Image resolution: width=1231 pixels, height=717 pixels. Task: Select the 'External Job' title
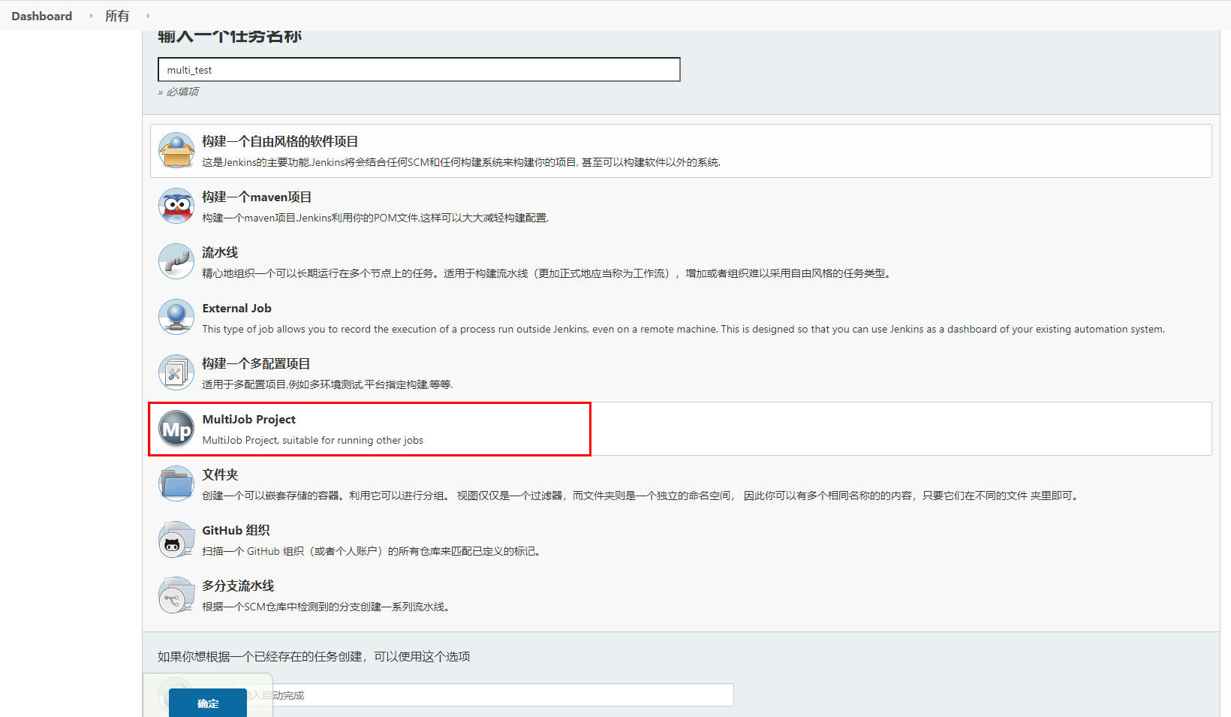click(x=237, y=309)
